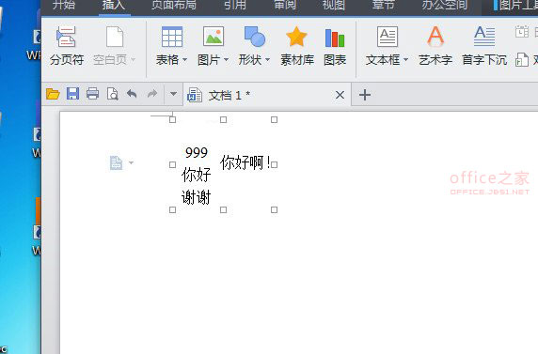
Task: Apply 首字下沉 drop cap
Action: pos(484,46)
